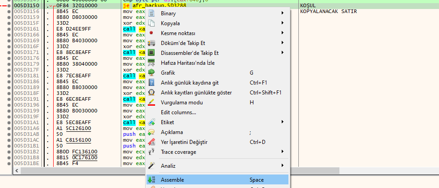Toggle breakpoint dot at address 005D3161
This screenshot has width=439, height=188.
[x=9, y=29]
